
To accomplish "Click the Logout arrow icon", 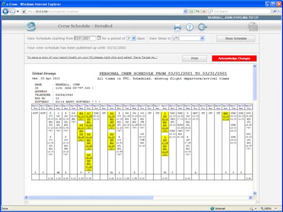I will point(202,27).
